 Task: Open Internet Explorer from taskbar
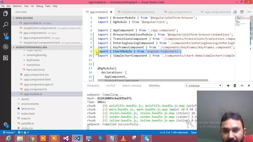coord(8,138)
